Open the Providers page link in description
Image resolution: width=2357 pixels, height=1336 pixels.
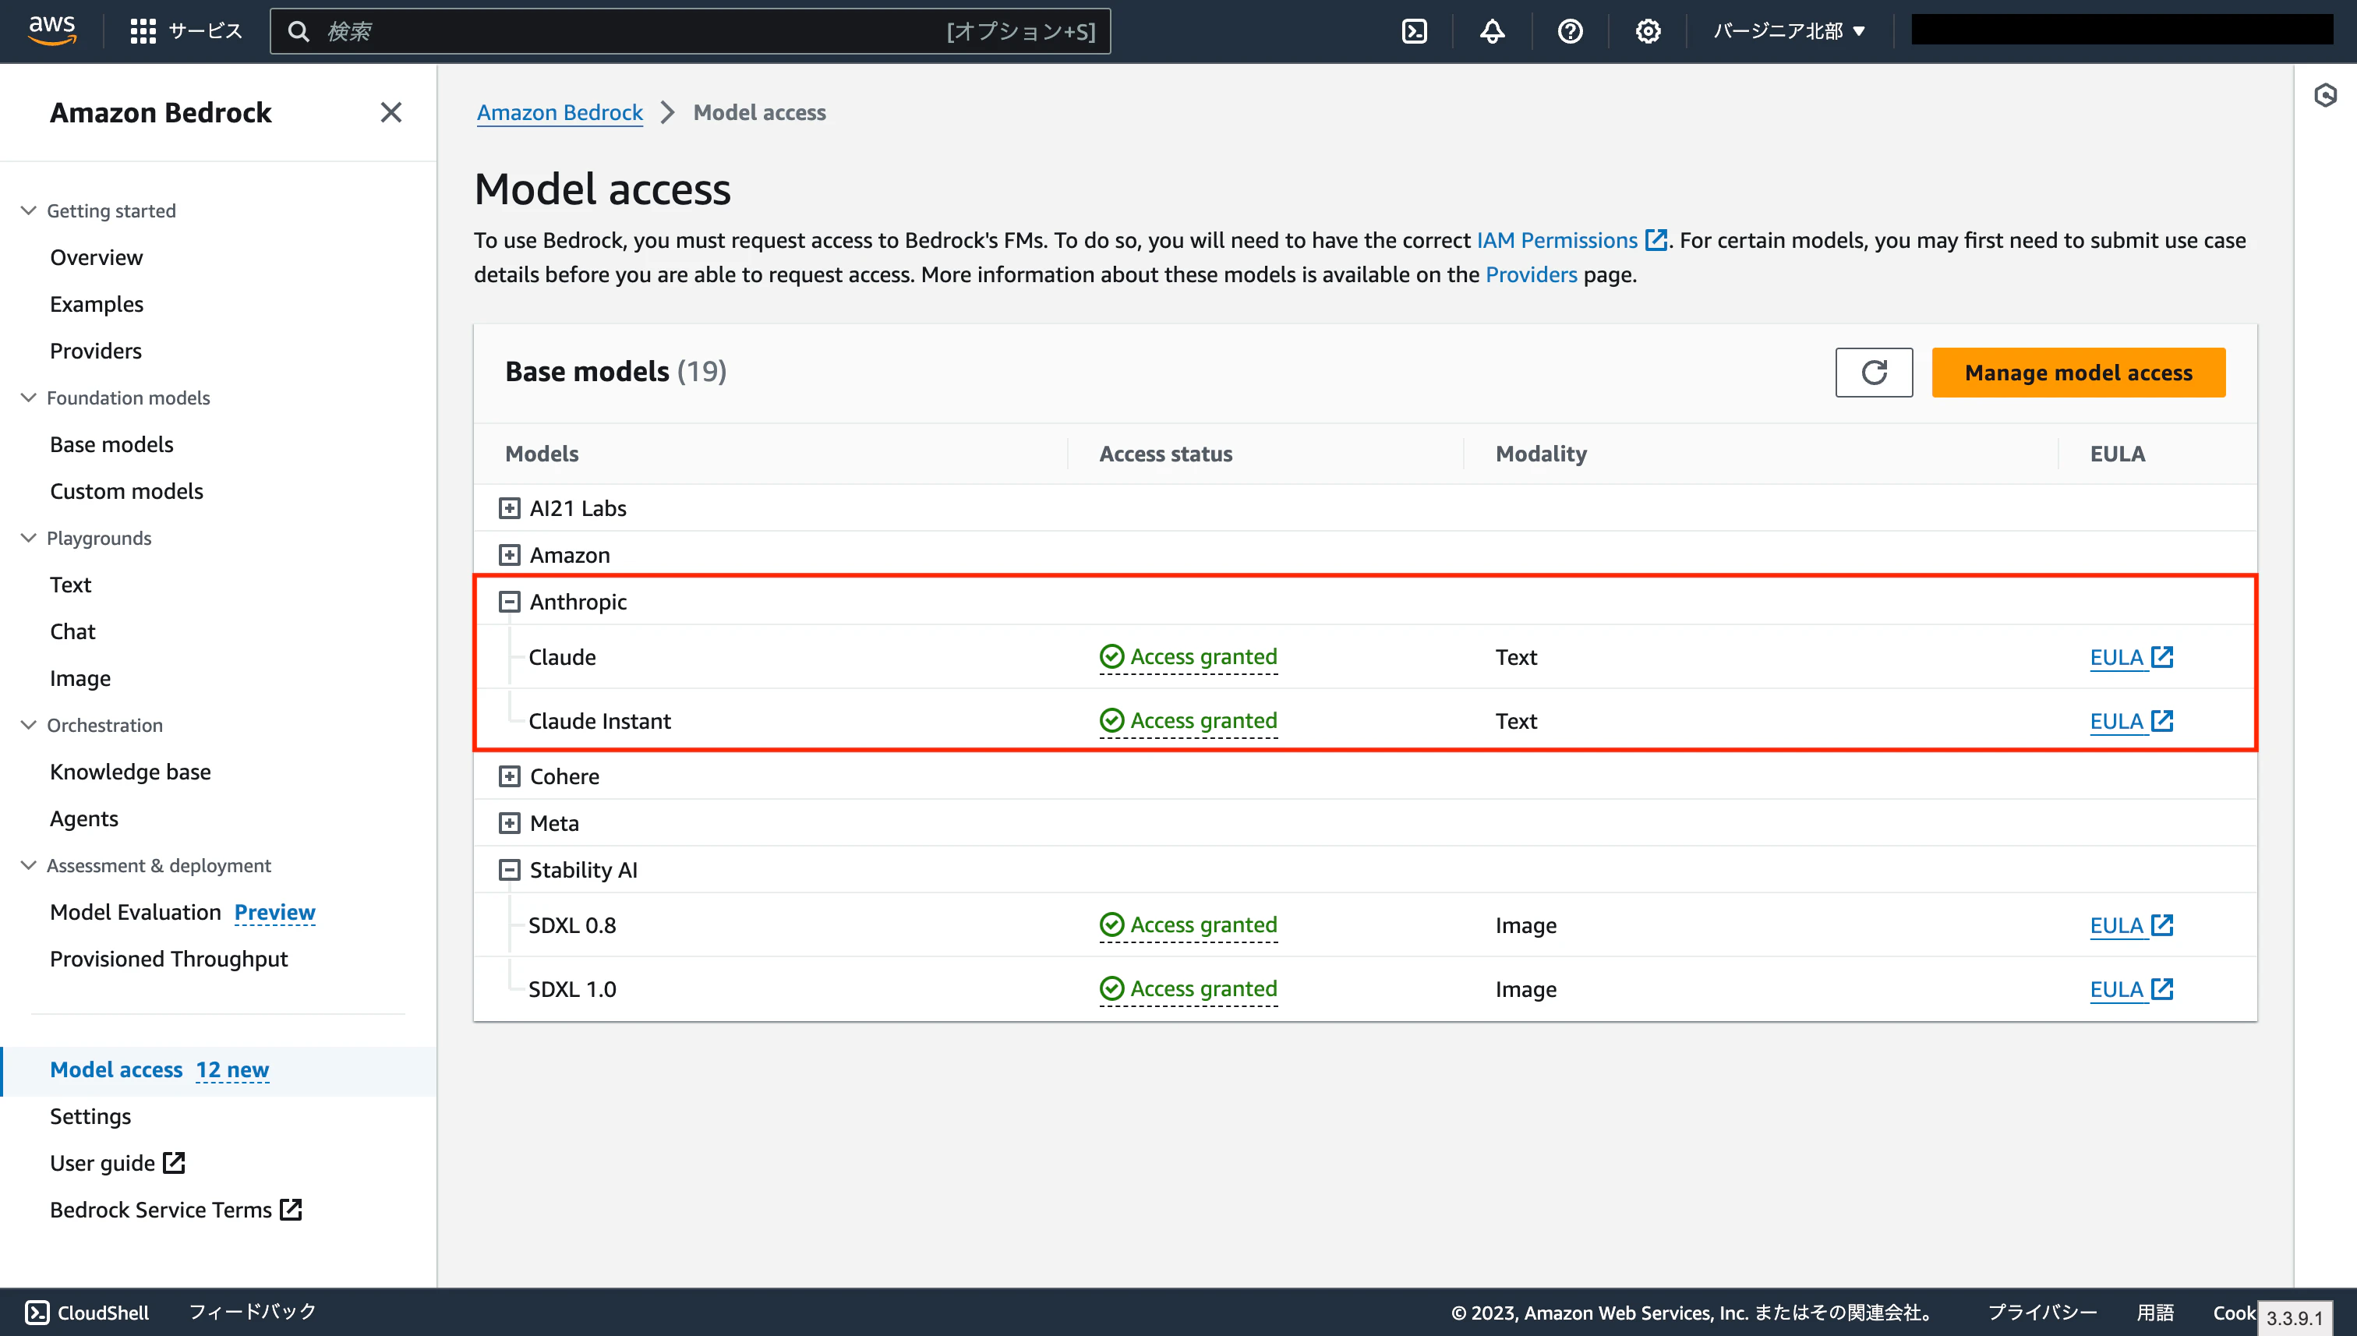1532,274
